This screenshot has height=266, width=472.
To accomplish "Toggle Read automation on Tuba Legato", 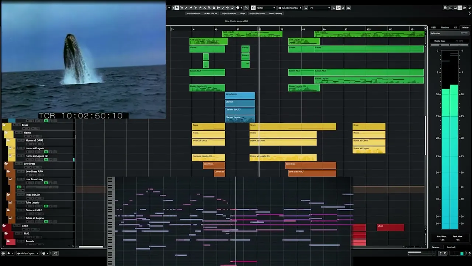I will pos(46,206).
